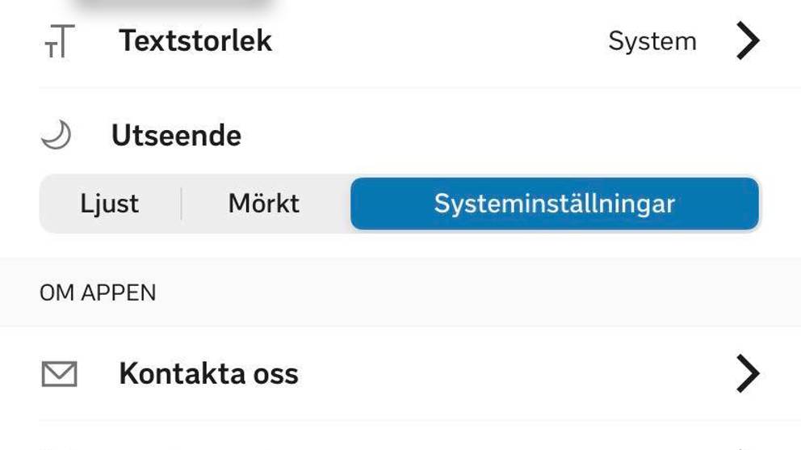This screenshot has width=801, height=450.
Task: Tap the arrow icon on the Kontakta oss row
Action: point(748,374)
